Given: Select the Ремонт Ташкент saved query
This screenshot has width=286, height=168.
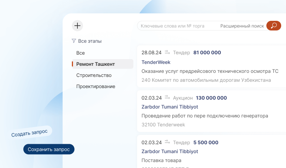Looking at the screenshot, I should (x=96, y=64).
